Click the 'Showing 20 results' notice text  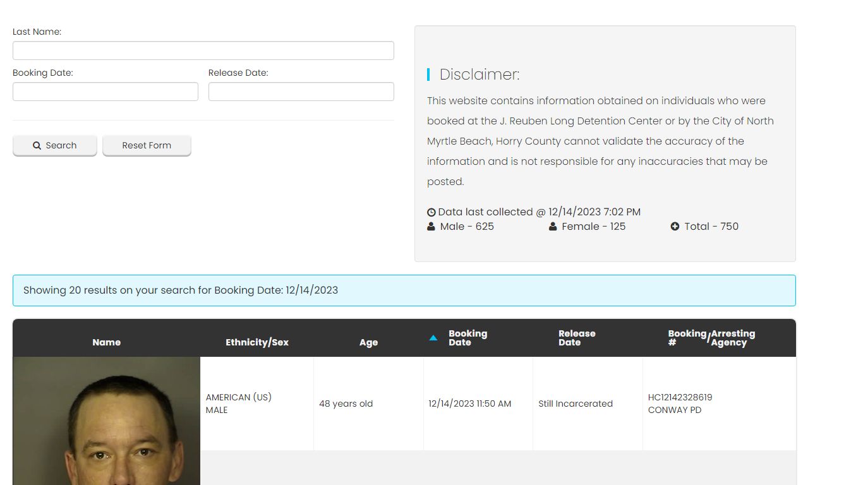tap(181, 290)
